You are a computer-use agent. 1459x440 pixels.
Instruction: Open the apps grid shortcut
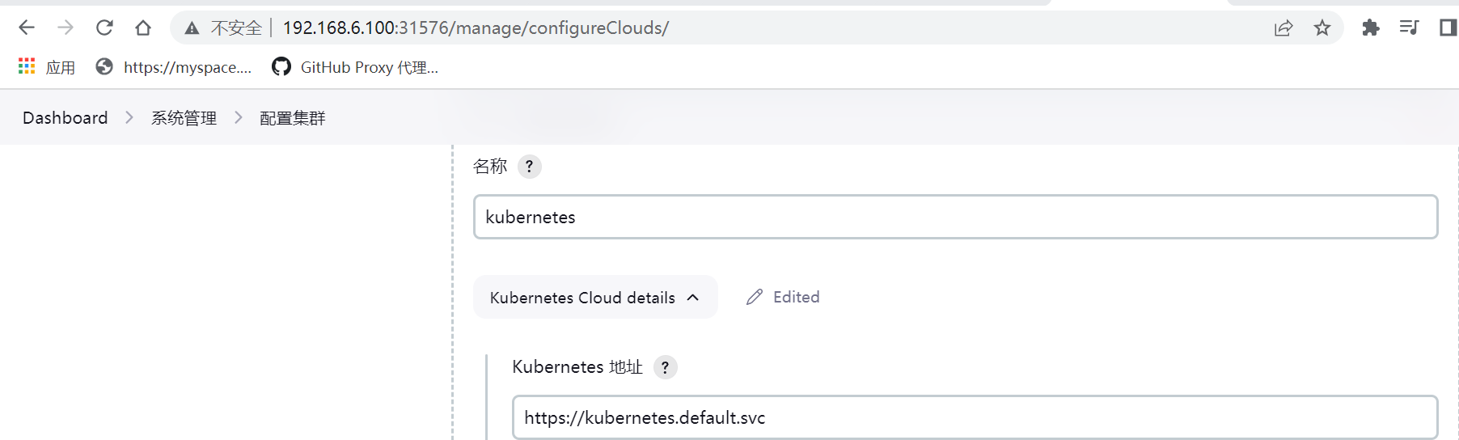(46, 67)
